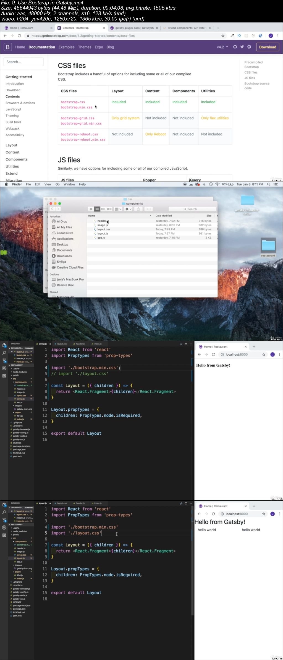
Task: Select gatsby-restaurant-setup desktop folder
Action: tap(247, 205)
